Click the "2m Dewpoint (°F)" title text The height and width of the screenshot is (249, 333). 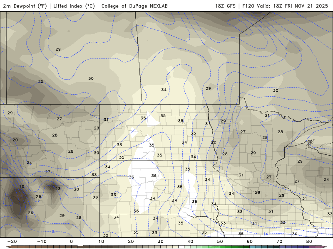click(x=25, y=6)
